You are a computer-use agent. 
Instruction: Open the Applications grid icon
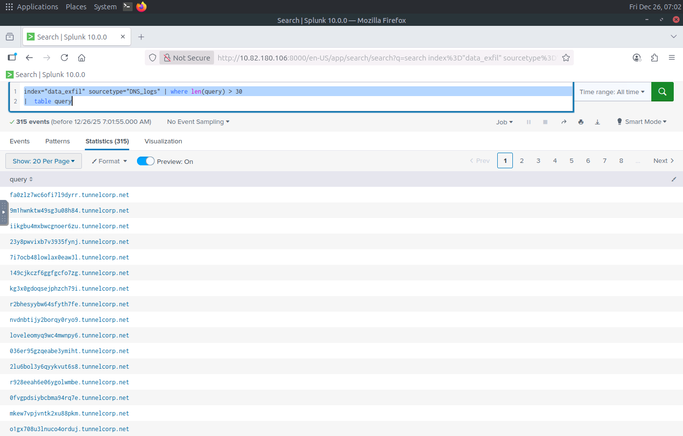pos(9,6)
